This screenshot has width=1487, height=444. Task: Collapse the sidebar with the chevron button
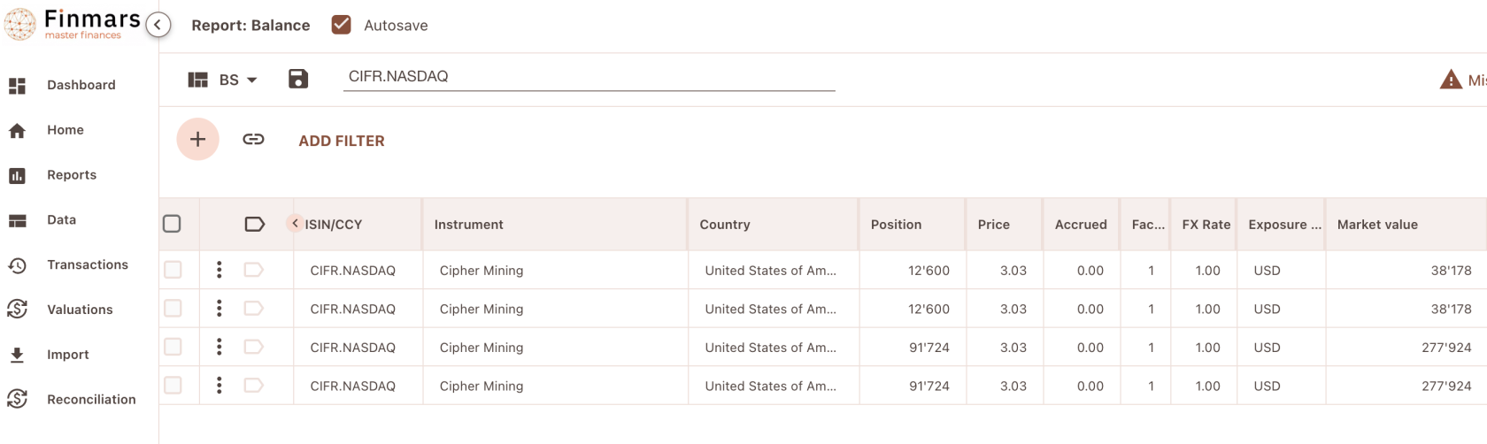(158, 25)
